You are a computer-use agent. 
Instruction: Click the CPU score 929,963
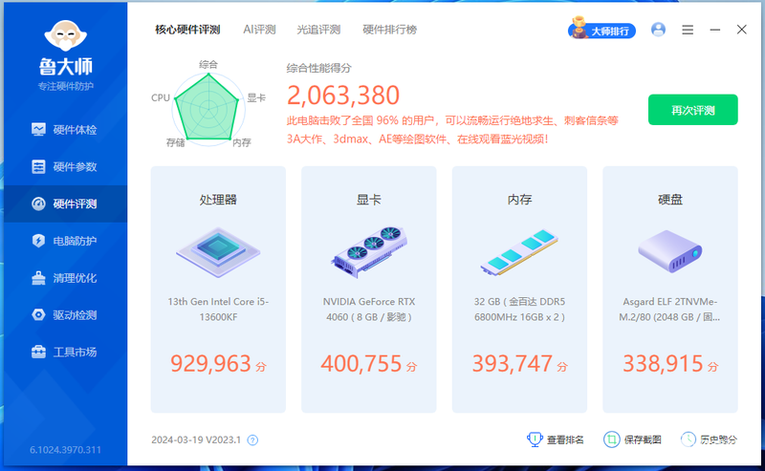tap(210, 364)
